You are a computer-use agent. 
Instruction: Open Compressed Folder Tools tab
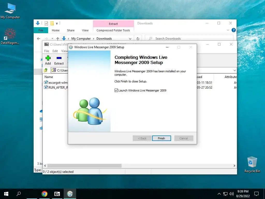113,30
